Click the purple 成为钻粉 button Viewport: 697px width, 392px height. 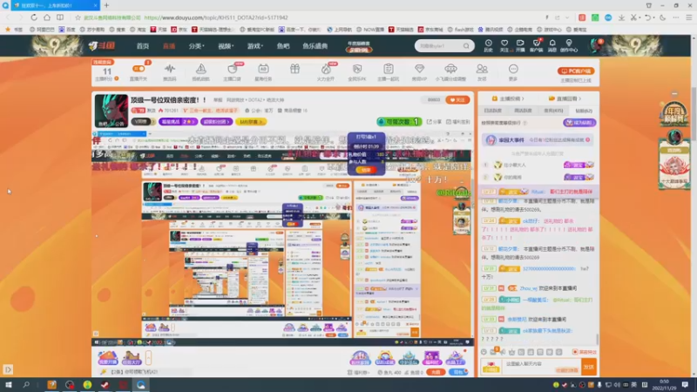pos(579,123)
